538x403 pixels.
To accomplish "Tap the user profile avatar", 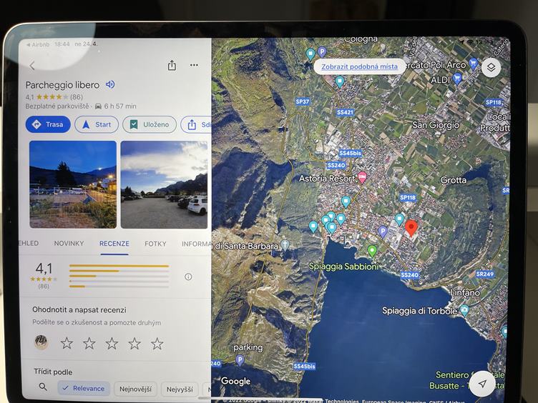I will click(x=41, y=342).
